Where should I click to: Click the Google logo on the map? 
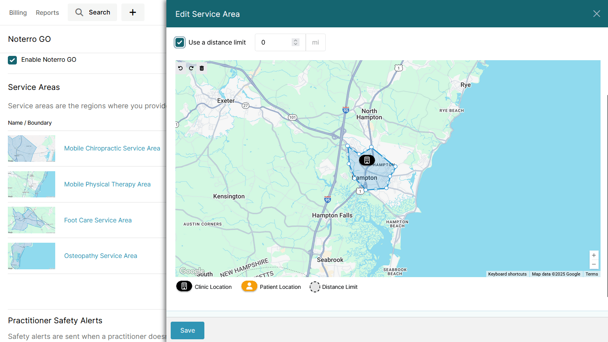point(192,271)
